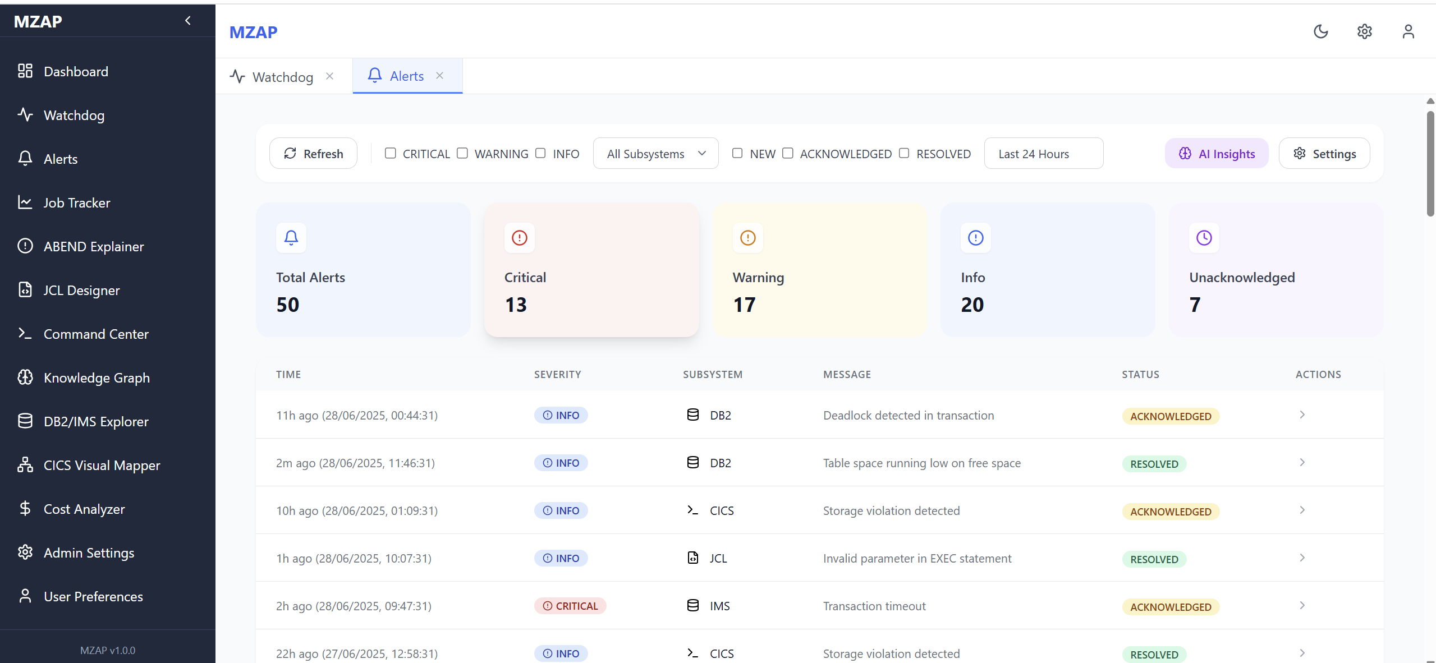Viewport: 1436px width, 663px height.
Task: Go to the Cost Analyzer
Action: tap(84, 509)
